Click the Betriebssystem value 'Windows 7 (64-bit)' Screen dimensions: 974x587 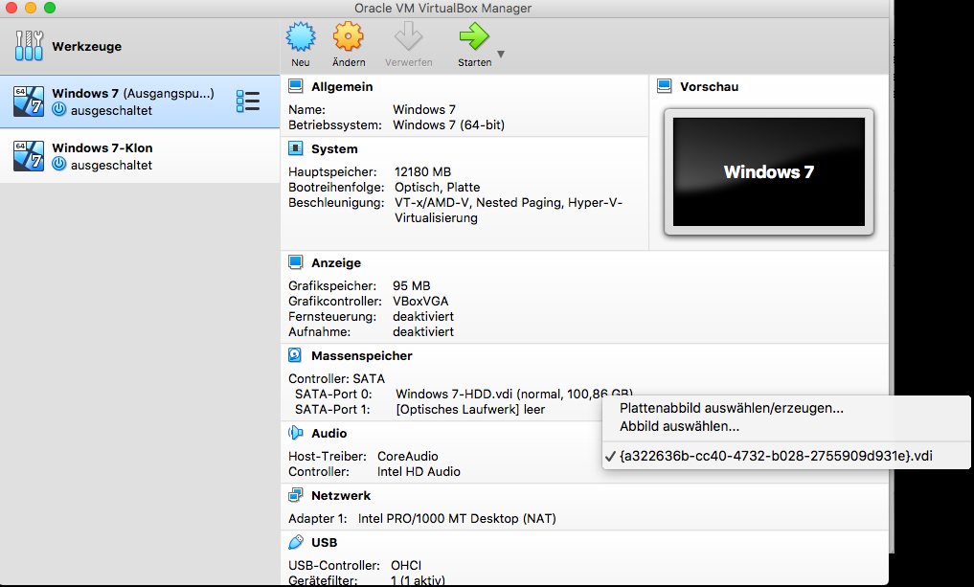(448, 124)
